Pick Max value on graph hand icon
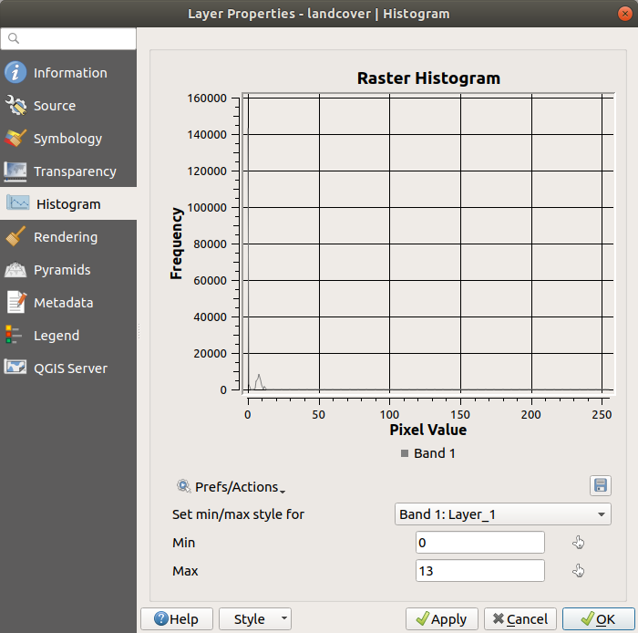 pyautogui.click(x=578, y=571)
